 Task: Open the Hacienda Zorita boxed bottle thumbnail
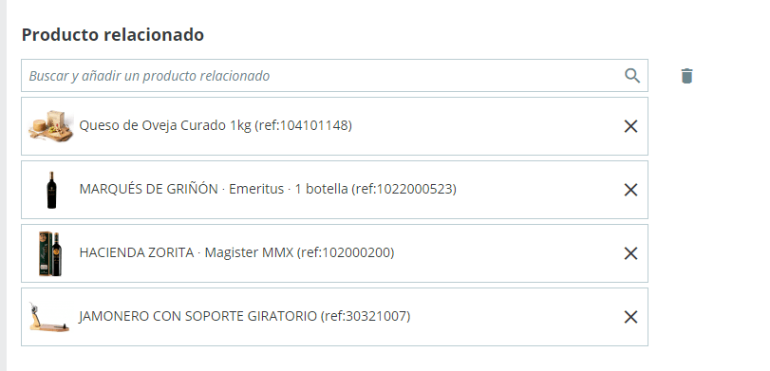[50, 253]
